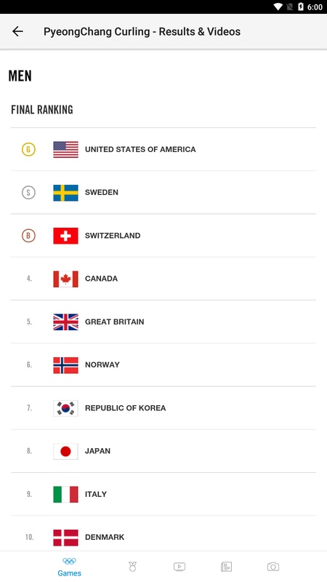Tap the Switzerland flag
Image resolution: width=327 pixels, height=582 pixels.
(65, 236)
